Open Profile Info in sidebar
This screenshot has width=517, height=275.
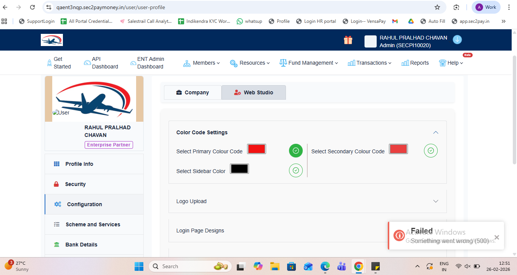click(x=79, y=164)
